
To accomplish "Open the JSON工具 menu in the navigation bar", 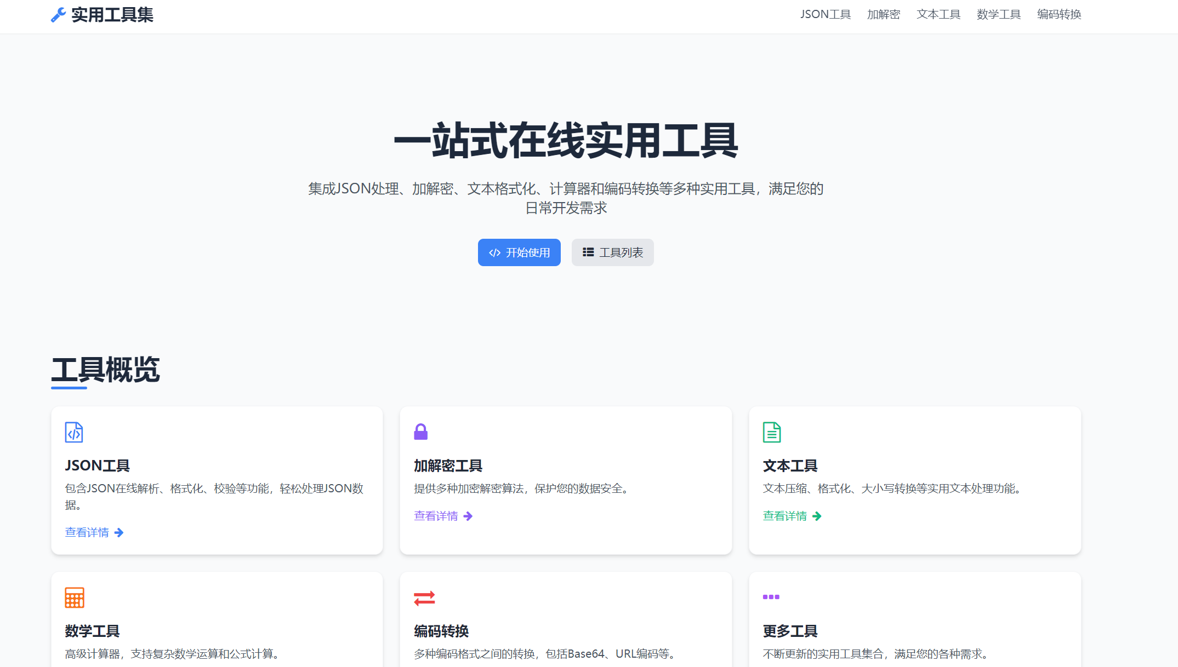I will [x=826, y=14].
